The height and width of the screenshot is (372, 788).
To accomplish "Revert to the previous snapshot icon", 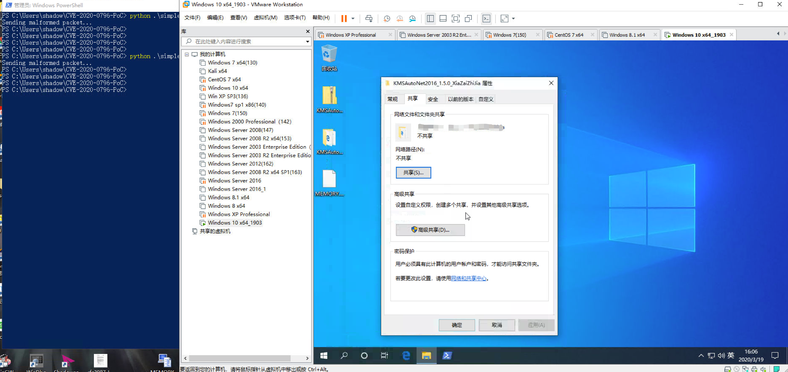I will 400,18.
